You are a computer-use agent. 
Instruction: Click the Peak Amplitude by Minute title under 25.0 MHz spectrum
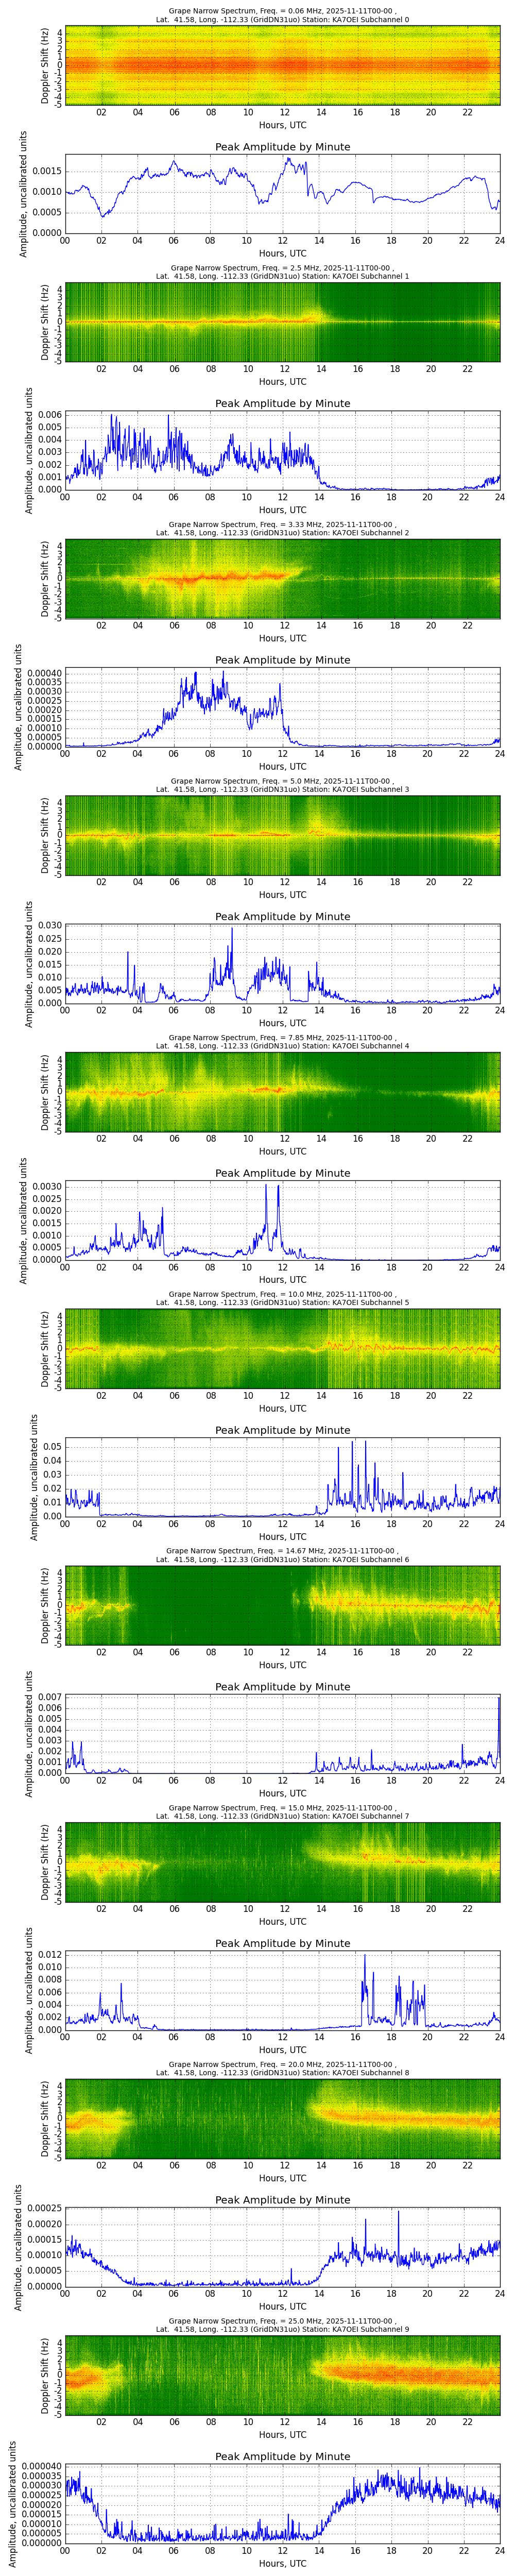pyautogui.click(x=283, y=2456)
